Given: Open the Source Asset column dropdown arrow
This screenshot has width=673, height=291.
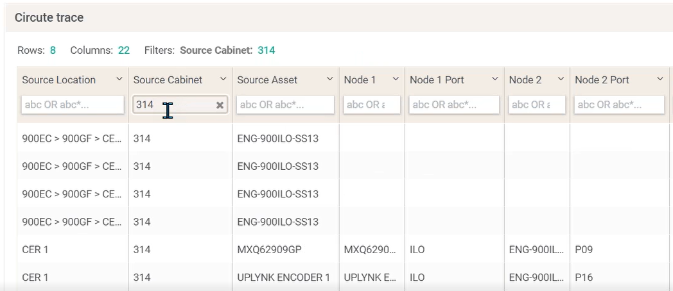Looking at the screenshot, I should pos(329,79).
